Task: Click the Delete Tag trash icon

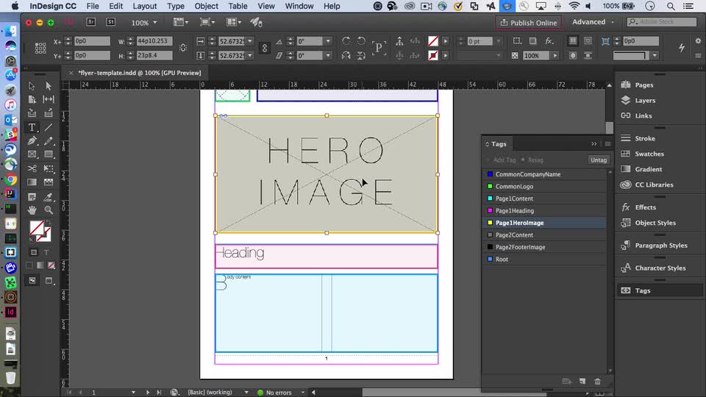Action: [597, 382]
